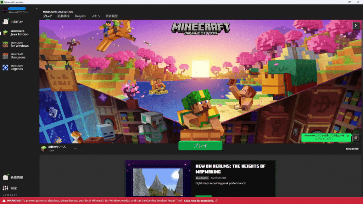Open the 新着情報 what's new icon
This screenshot has height=204, width=363.
5,177
